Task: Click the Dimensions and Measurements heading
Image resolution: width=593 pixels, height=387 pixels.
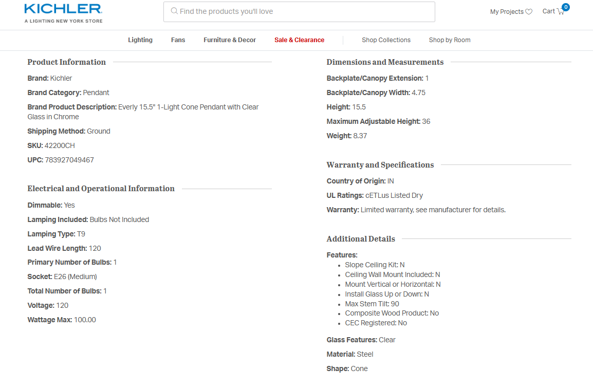Action: click(385, 62)
